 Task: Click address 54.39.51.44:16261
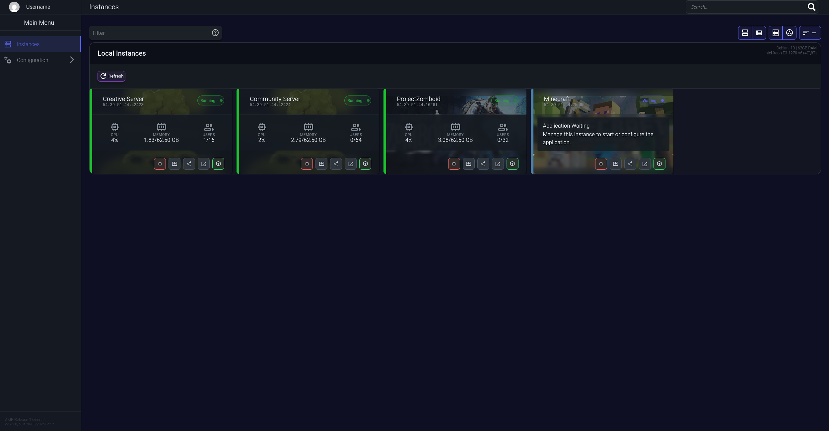[417, 105]
